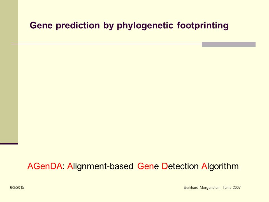Select the "Alignment-based" text
Image resolution: width=269 pixels, height=202 pixels.
(100, 166)
